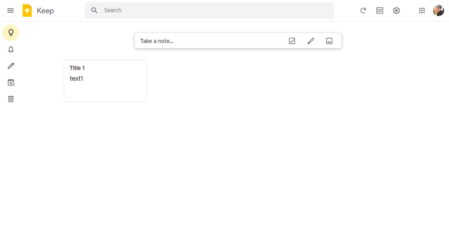The height and width of the screenshot is (225, 449).
Task: Click the Take a note field
Action: coord(210,41)
